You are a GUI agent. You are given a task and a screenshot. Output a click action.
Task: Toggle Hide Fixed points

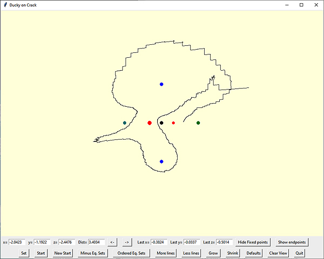253,242
